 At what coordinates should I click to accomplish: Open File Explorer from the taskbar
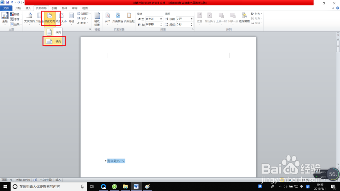point(125,187)
